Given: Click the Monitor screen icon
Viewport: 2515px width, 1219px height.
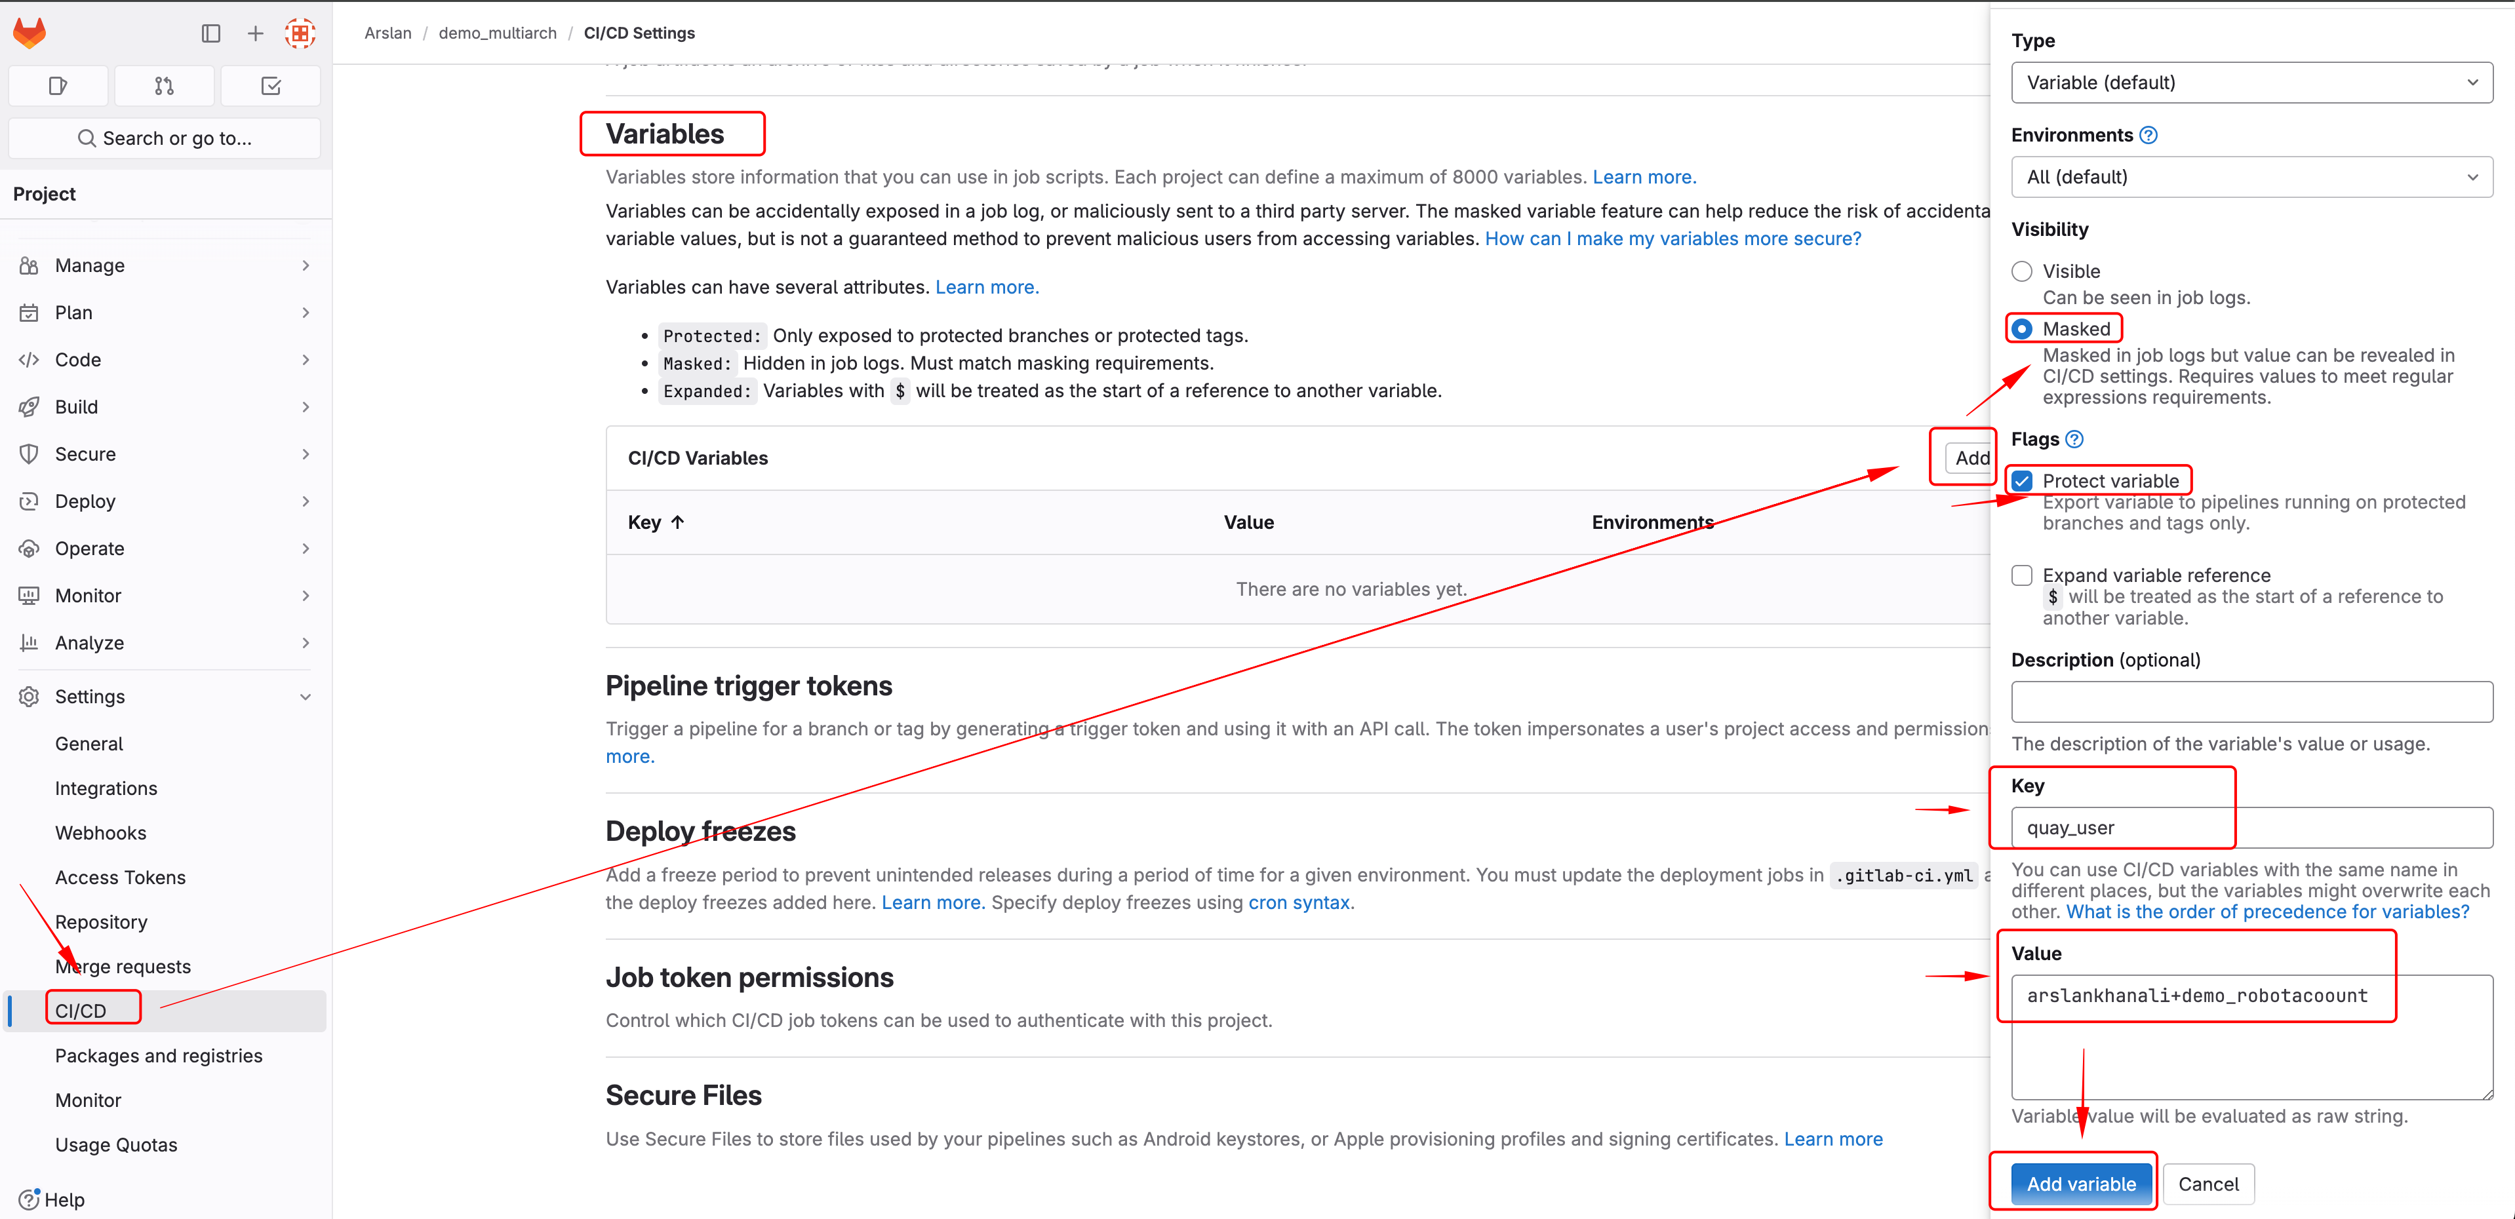Looking at the screenshot, I should coord(30,595).
